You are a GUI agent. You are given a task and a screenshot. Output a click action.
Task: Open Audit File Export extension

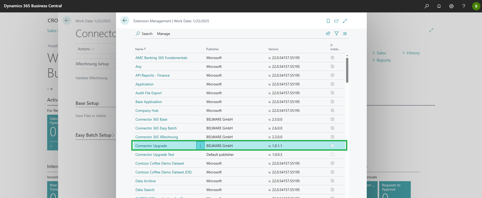[148, 93]
